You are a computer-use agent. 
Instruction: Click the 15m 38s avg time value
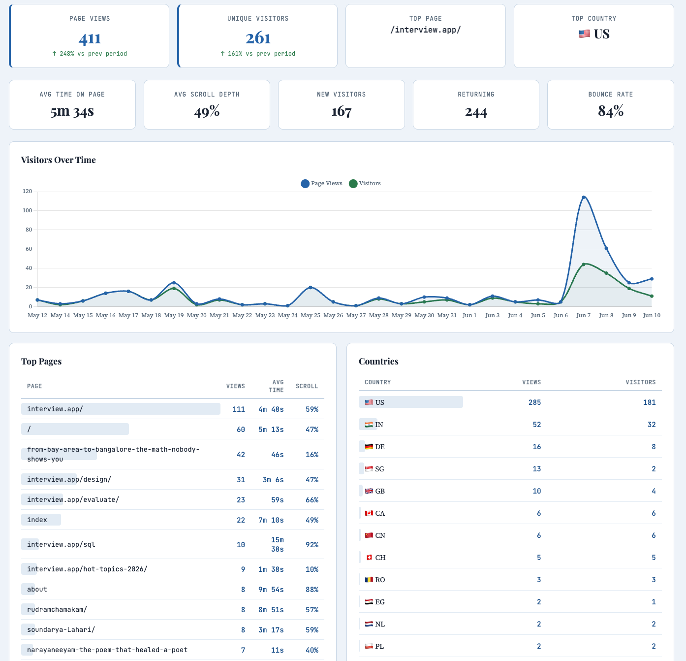[278, 544]
